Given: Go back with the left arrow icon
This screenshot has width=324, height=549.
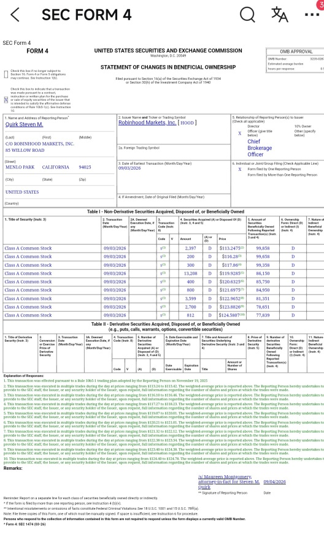Looking at the screenshot, I should pos(15,15).
